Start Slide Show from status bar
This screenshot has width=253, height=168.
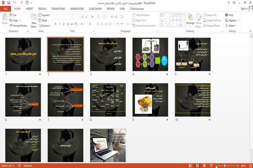(x=211, y=165)
